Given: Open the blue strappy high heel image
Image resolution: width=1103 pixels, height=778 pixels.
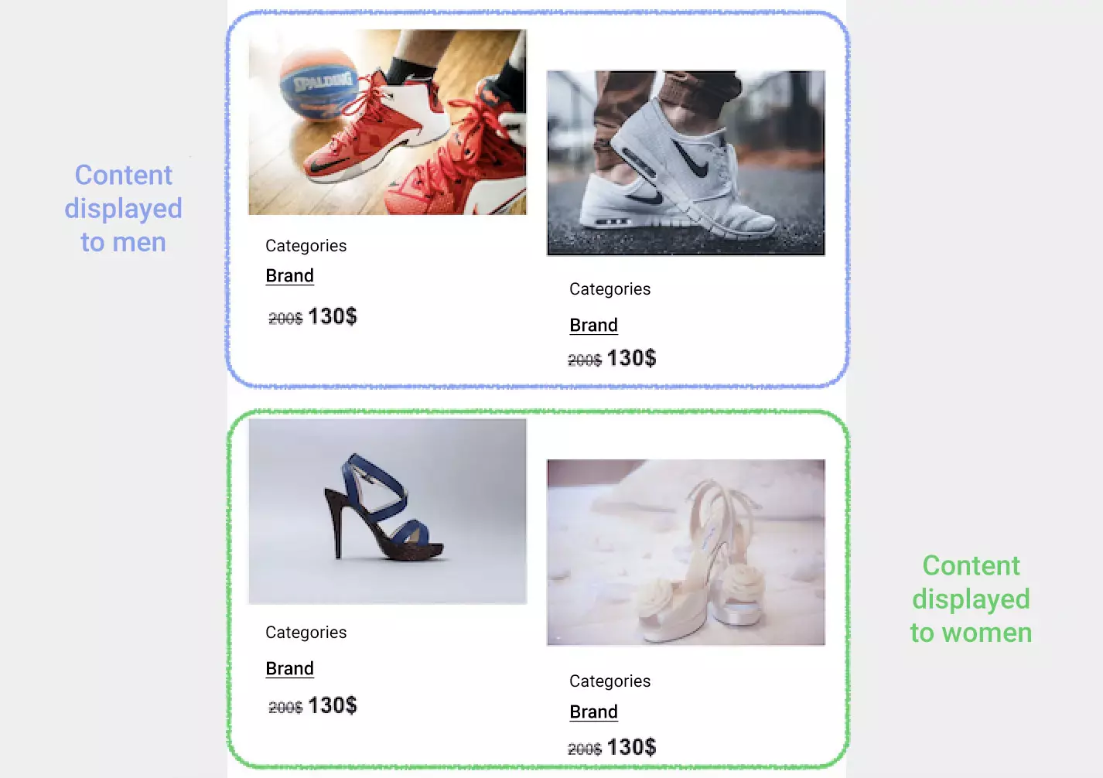Looking at the screenshot, I should click(388, 511).
